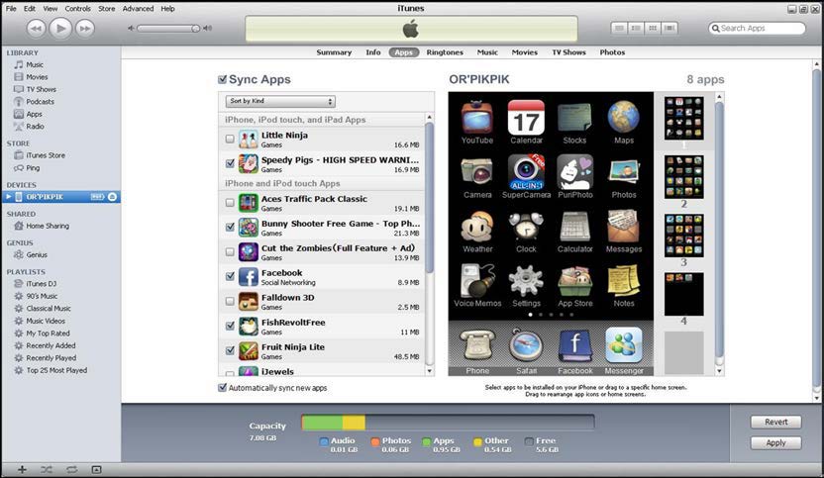Go to previous track button
Image resolution: width=824 pixels, height=478 pixels.
tap(36, 29)
